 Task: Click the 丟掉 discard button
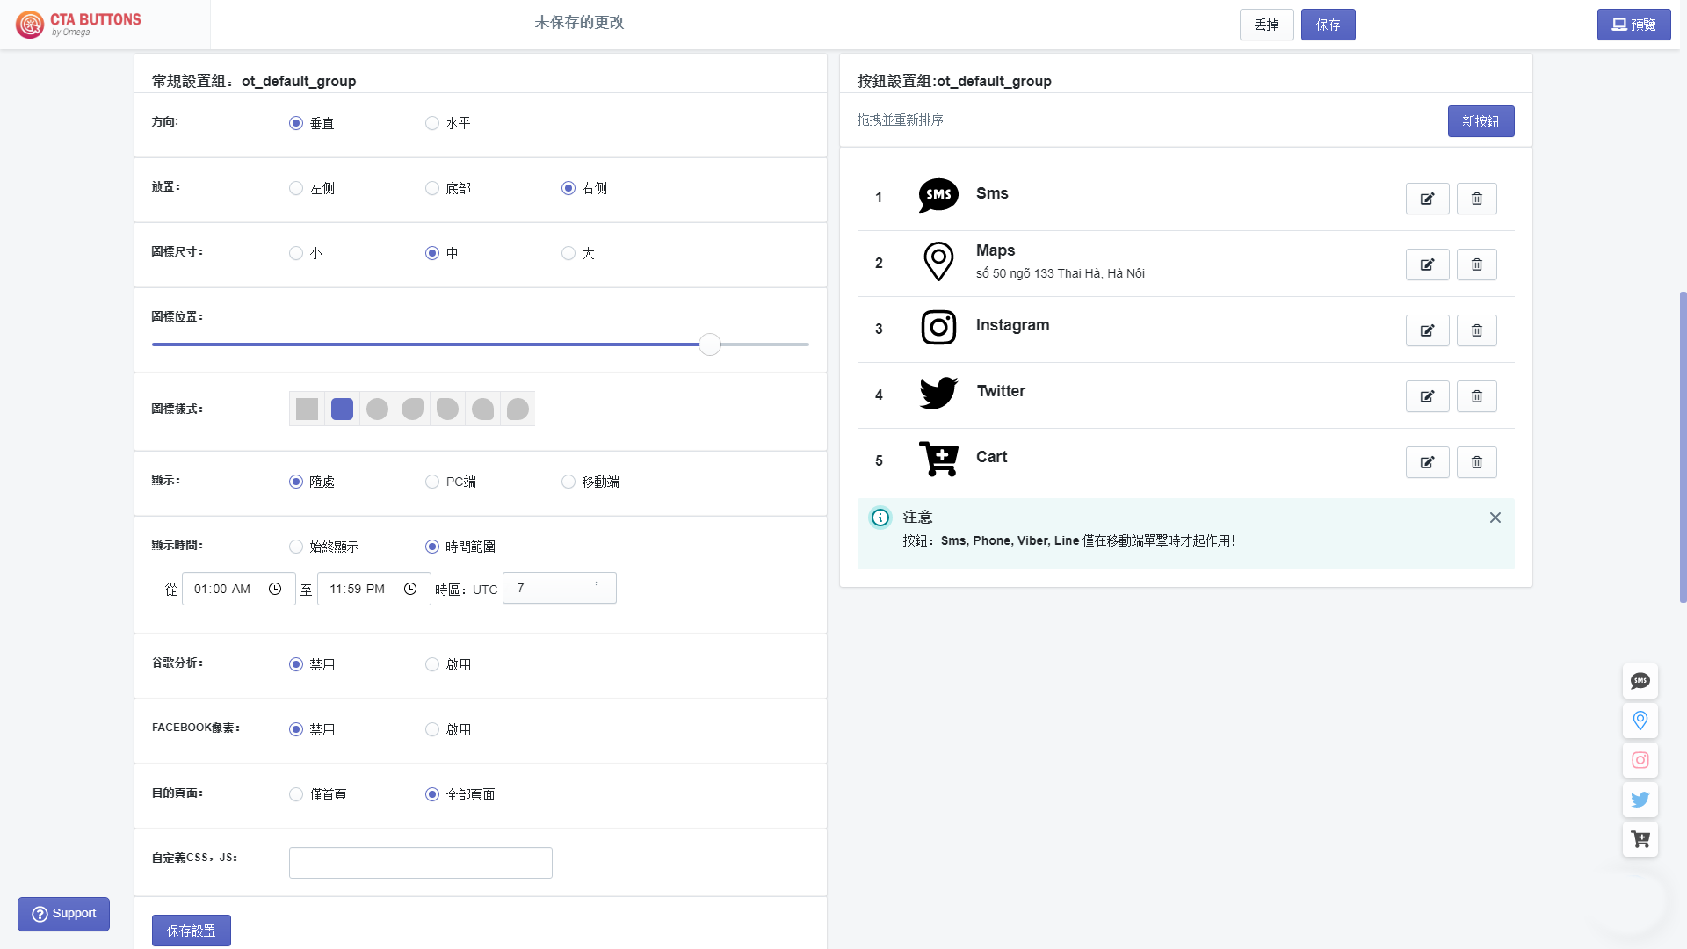(1266, 25)
